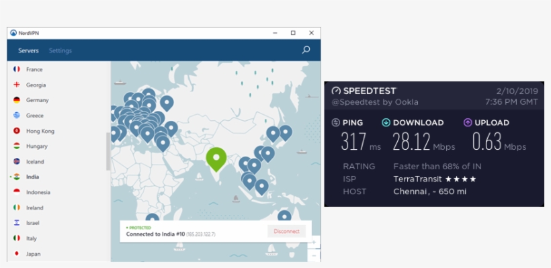Viewport: 551px width, 268px height.
Task: Click the Japan flag icon
Action: pos(17,254)
